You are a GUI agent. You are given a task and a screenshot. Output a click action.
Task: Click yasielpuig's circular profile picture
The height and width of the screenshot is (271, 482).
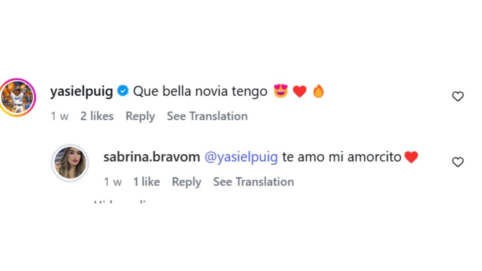[x=17, y=96]
